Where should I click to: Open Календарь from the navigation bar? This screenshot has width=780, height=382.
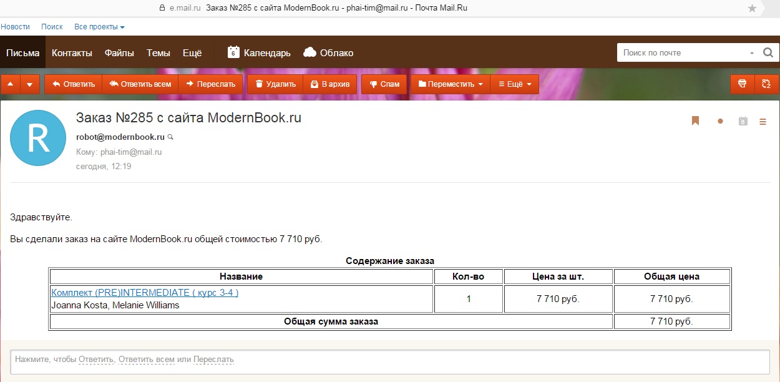pyautogui.click(x=259, y=53)
